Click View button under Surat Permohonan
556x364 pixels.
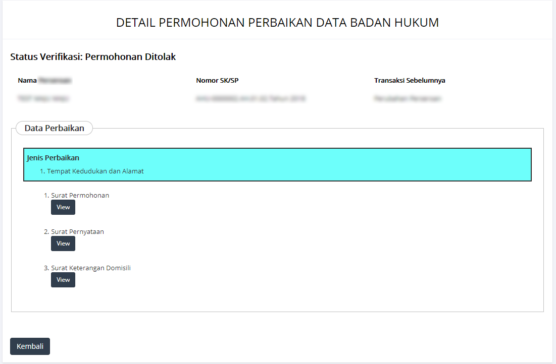[x=63, y=207]
